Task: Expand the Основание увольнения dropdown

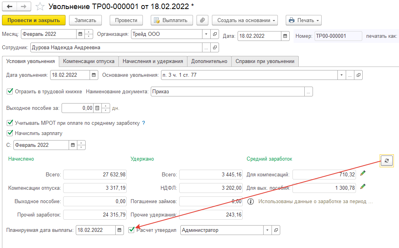Action: click(x=341, y=75)
